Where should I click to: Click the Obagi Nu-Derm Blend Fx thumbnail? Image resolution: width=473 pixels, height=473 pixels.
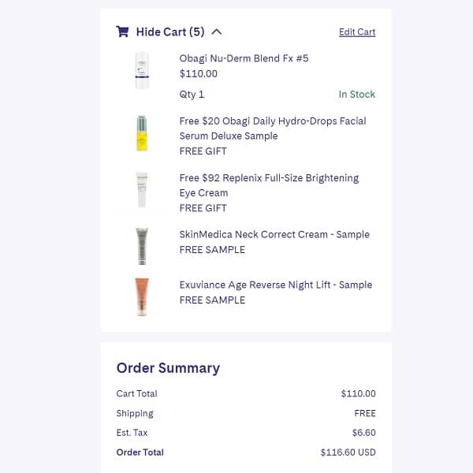click(x=142, y=70)
